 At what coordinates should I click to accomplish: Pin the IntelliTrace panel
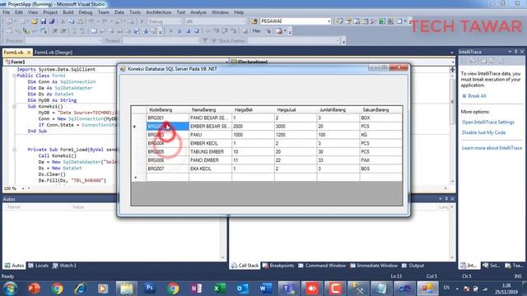(516, 52)
